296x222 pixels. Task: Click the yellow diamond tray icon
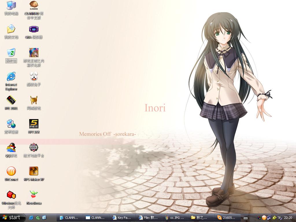point(274,218)
